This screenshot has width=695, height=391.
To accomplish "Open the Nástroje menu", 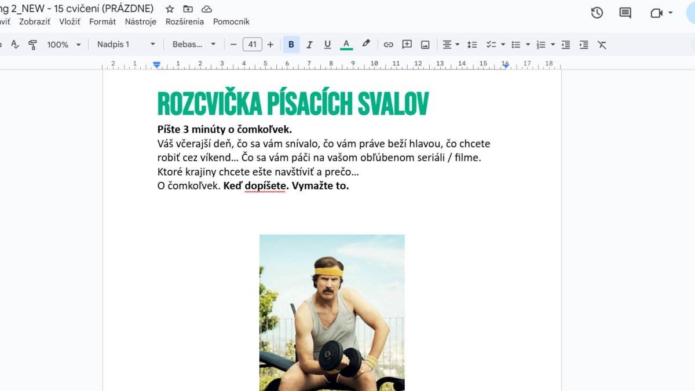I will 141,21.
